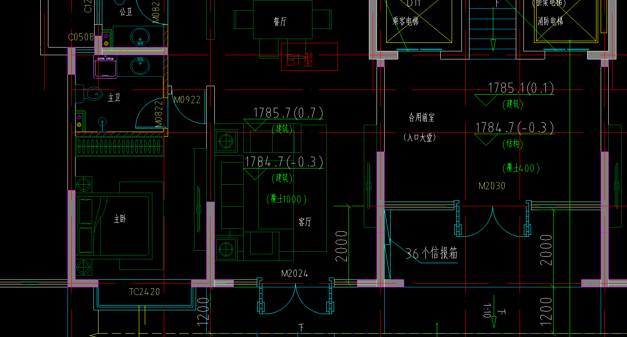
Task: Select the 2000 dimension left of 合用前室 wall
Action: (x=342, y=246)
